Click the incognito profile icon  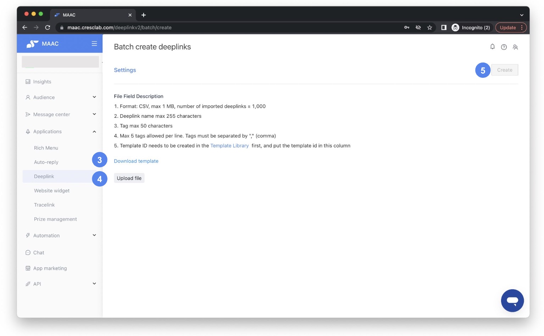point(455,27)
